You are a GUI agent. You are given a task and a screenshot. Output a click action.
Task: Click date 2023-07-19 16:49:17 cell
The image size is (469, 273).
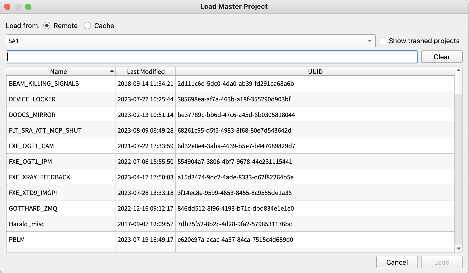coord(145,239)
